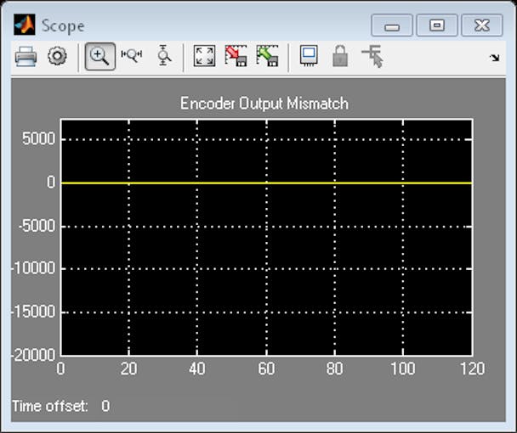Click the 'Time offset:' label

click(50, 406)
